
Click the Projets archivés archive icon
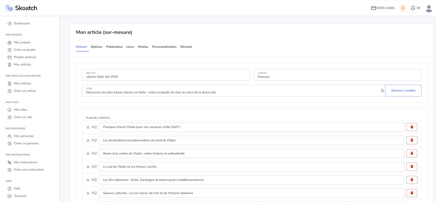pyautogui.click(x=10, y=57)
